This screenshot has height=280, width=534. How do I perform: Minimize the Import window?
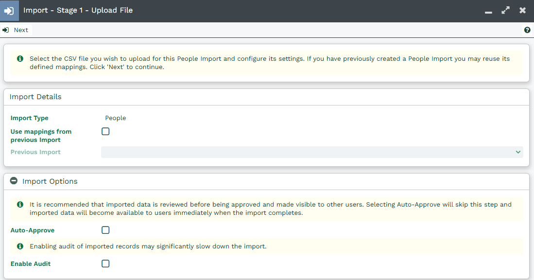tap(488, 11)
